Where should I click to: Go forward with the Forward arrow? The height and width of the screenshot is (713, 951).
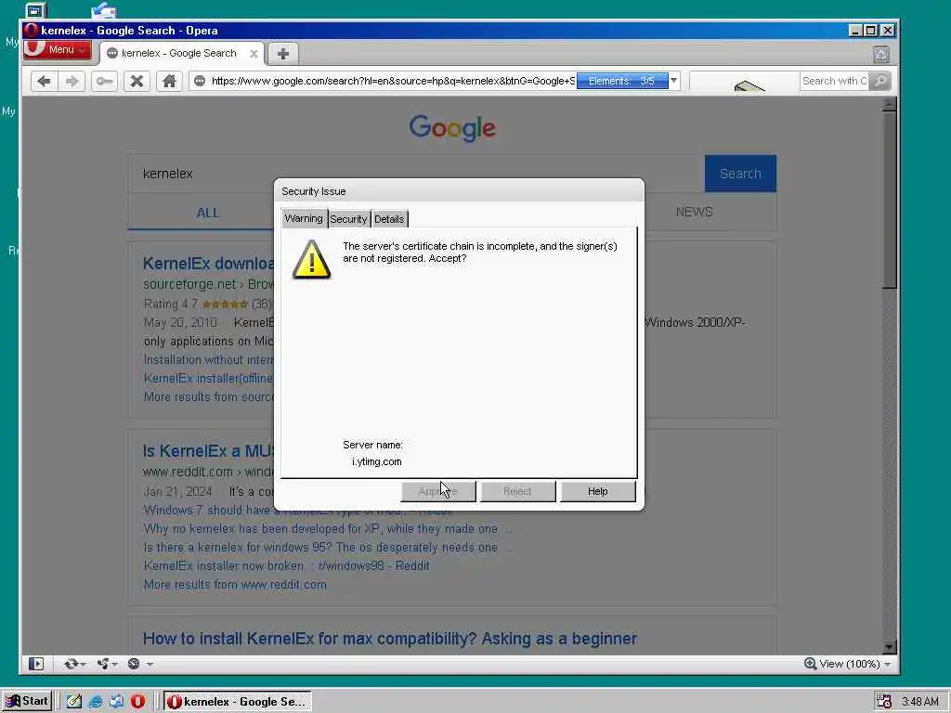(x=72, y=81)
